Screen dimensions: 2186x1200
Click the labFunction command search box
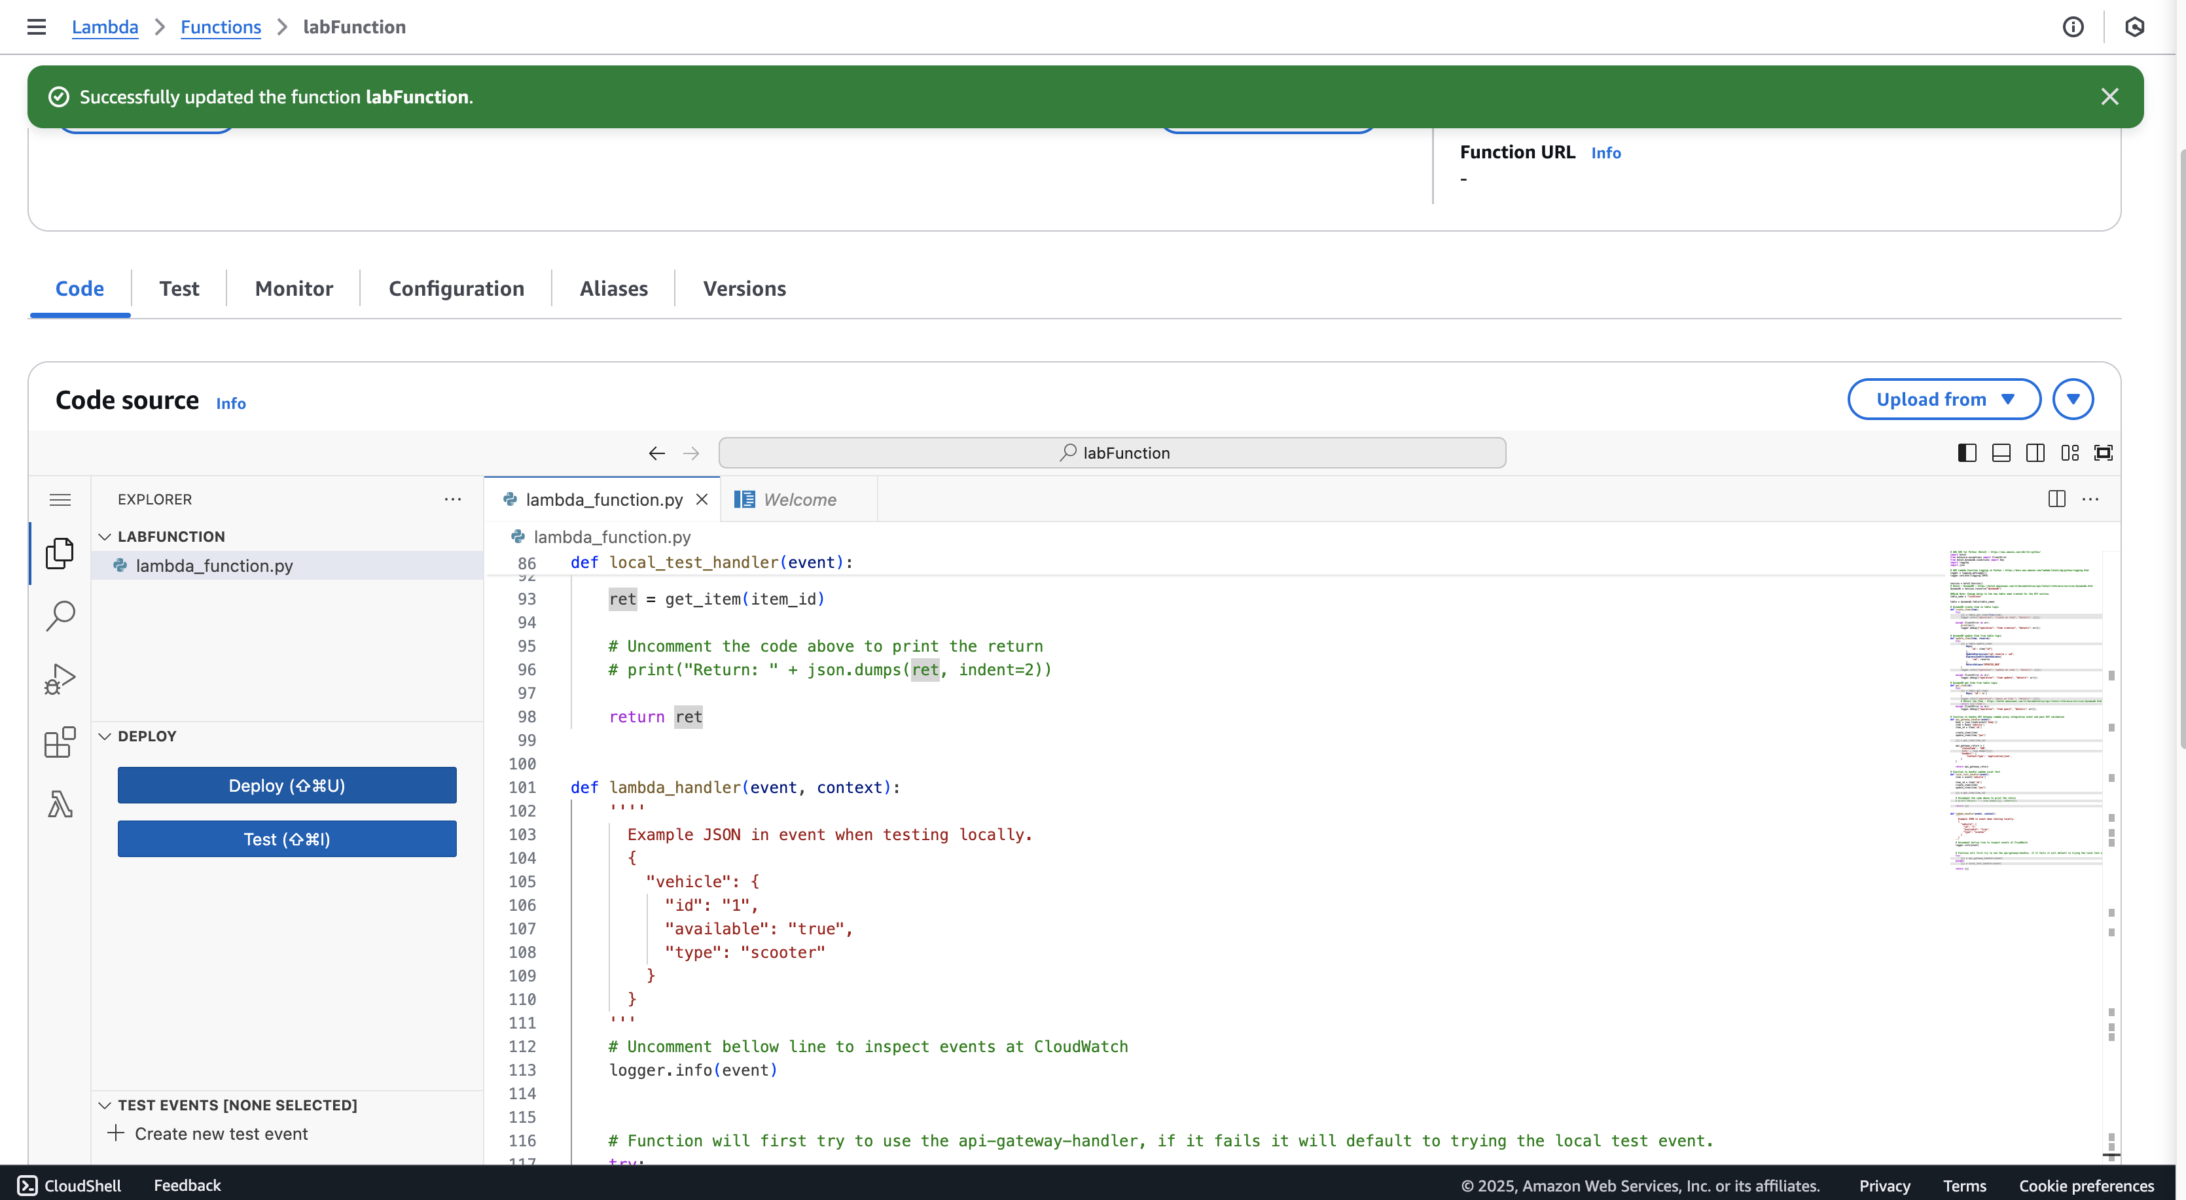point(1112,453)
